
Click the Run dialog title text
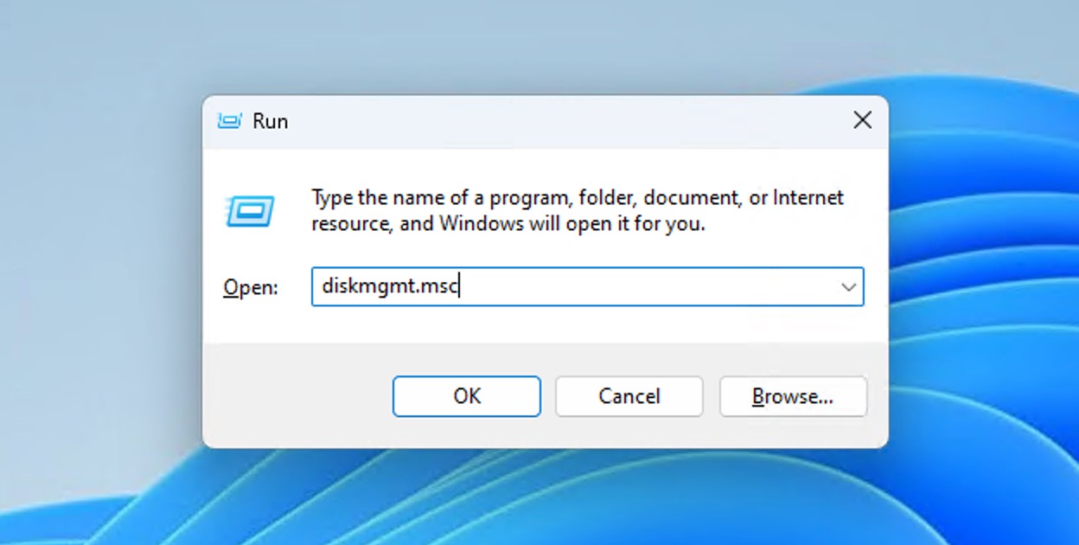[271, 121]
